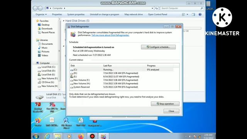Open the Explorer help icon
Viewport: 247px width, 139px height.
200,14
